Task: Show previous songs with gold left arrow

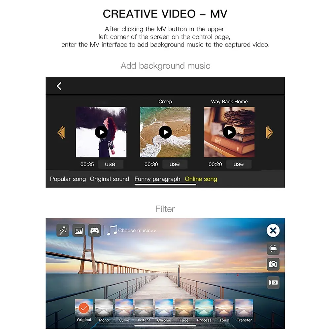Action: tap(61, 132)
